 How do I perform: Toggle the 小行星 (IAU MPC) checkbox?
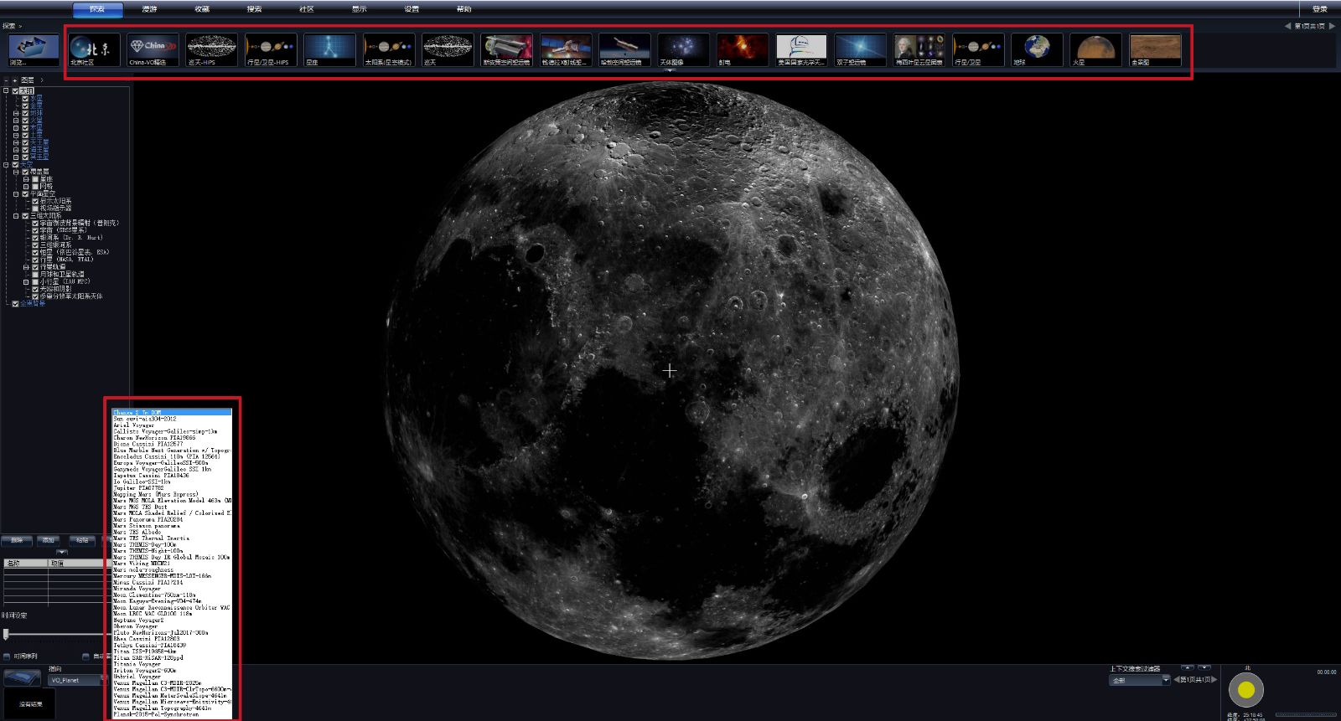coord(35,282)
